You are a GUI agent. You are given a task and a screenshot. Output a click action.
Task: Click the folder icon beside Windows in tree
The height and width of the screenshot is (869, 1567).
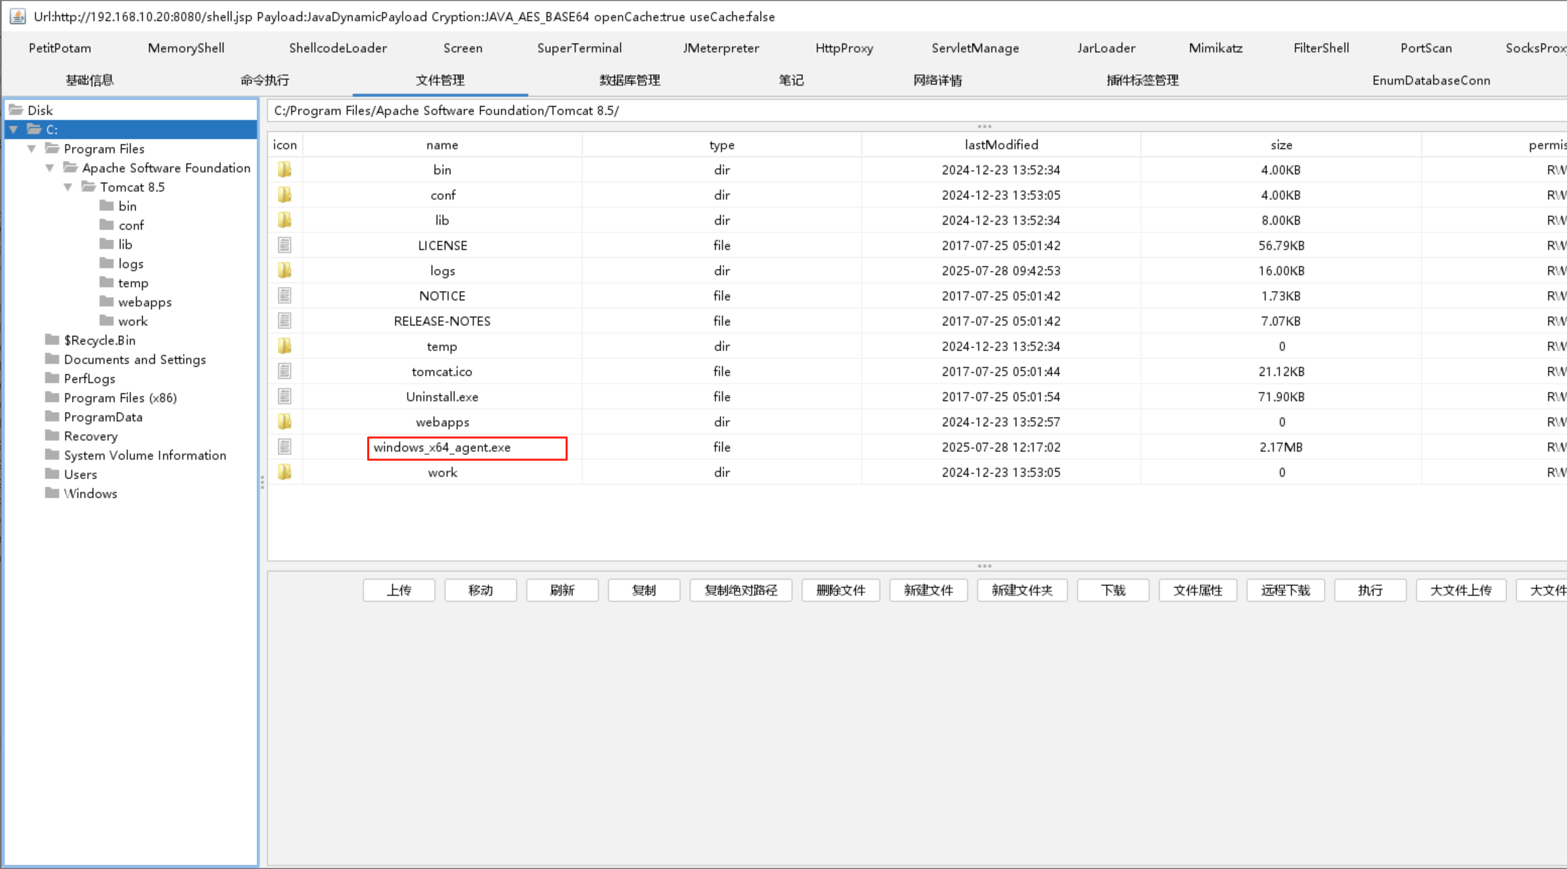click(x=52, y=493)
